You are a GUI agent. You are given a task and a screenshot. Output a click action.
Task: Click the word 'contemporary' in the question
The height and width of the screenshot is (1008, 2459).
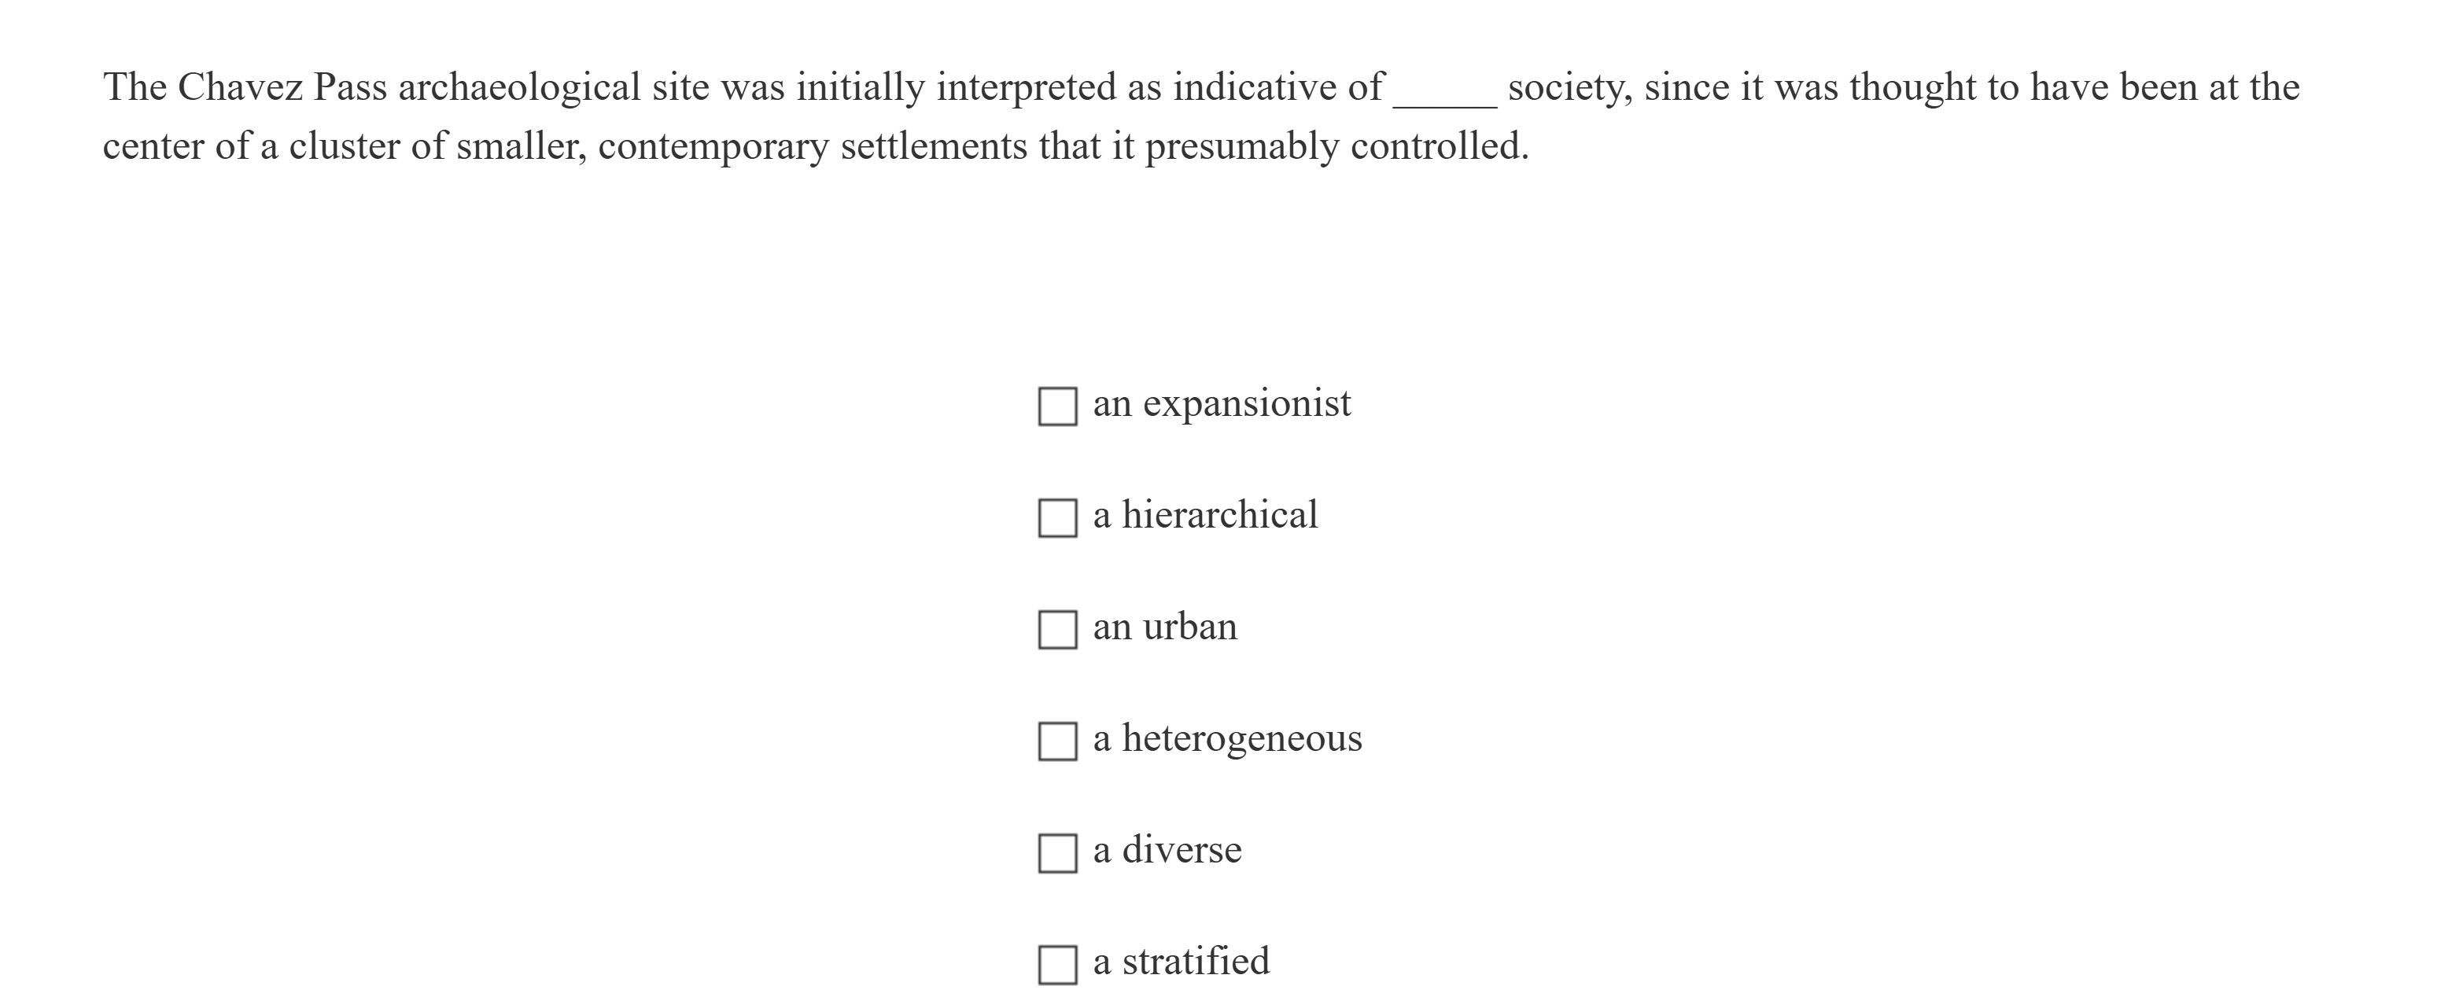click(713, 147)
